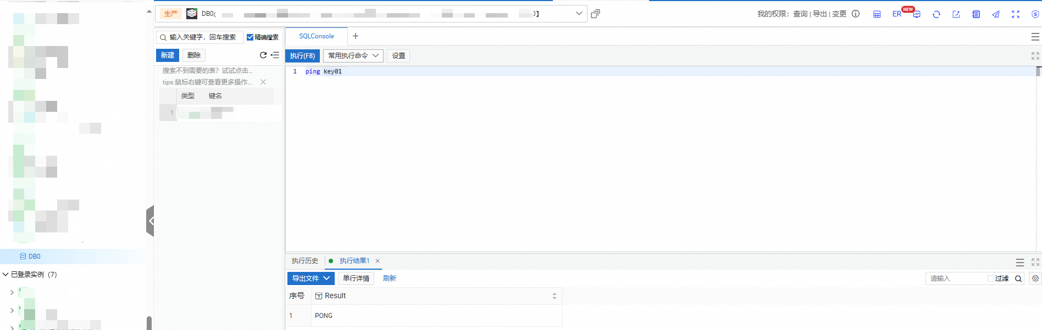Click the 执行(F8) button
The width and height of the screenshot is (1042, 330).
(x=303, y=56)
